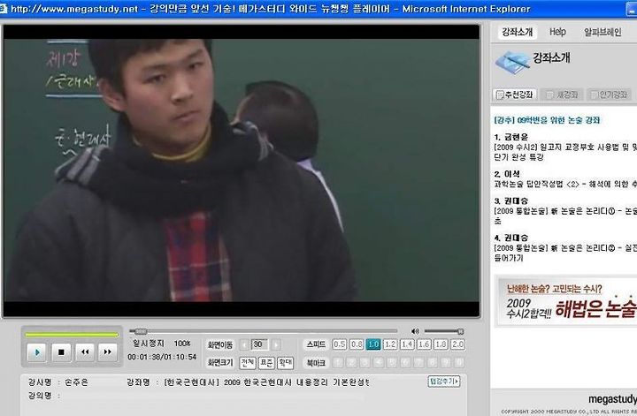Click the 2009 수시2합격 논술 banner
Image resolution: width=637 pixels, height=416 pixels.
(x=567, y=302)
